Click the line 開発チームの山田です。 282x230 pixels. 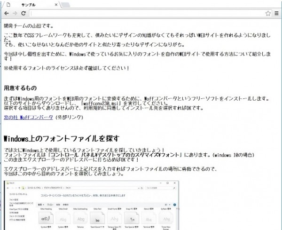(29, 26)
